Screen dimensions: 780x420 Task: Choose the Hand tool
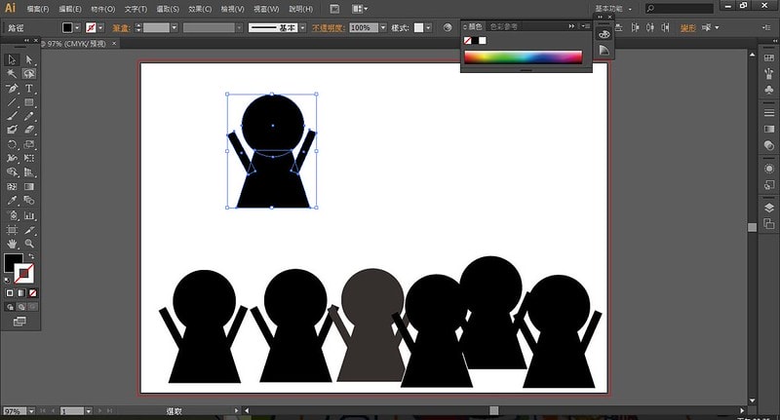12,243
